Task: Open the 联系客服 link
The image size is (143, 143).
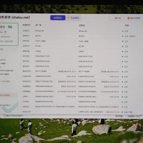Action: (119, 116)
